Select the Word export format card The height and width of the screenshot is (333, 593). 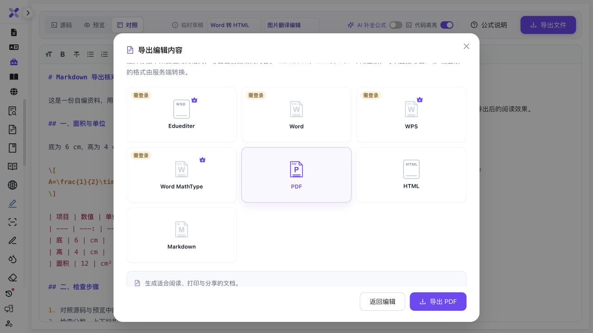296,115
